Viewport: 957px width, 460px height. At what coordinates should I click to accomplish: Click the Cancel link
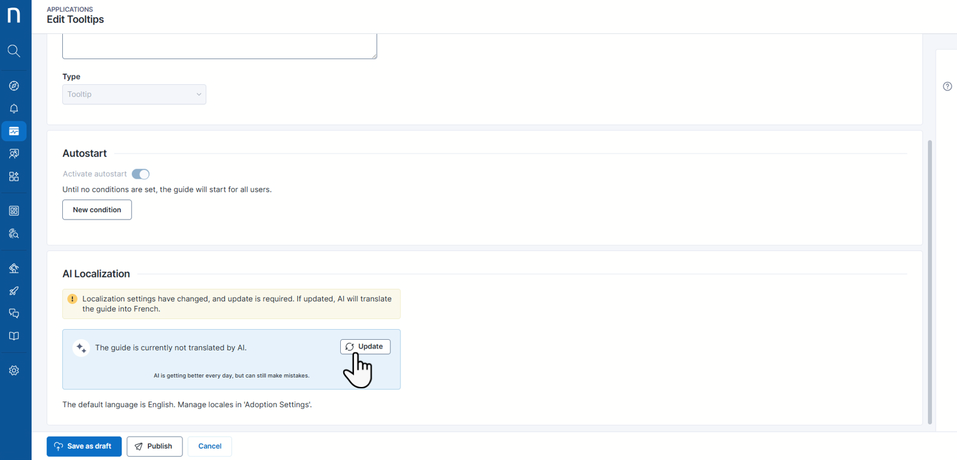tap(209, 446)
